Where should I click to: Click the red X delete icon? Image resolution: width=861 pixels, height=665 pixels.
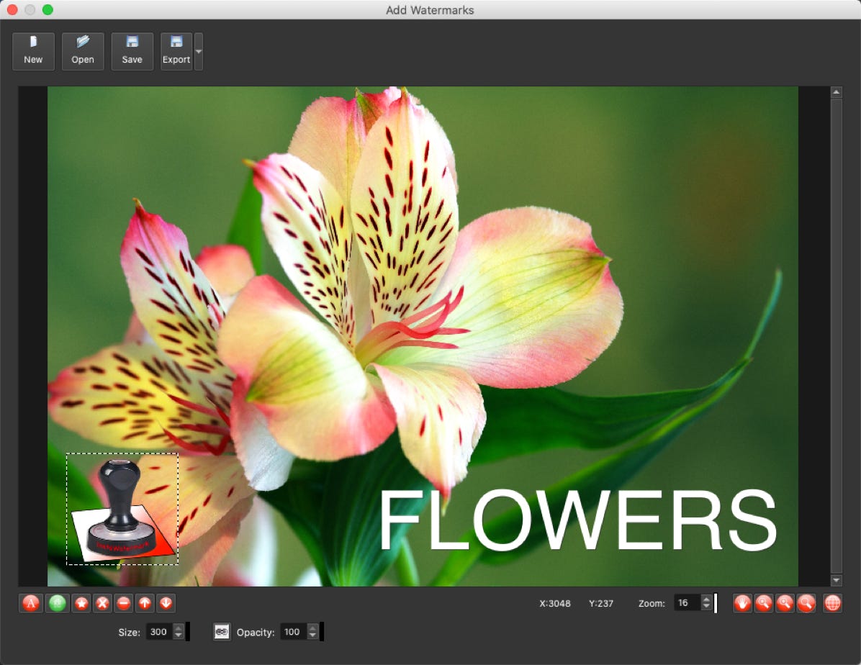point(103,603)
